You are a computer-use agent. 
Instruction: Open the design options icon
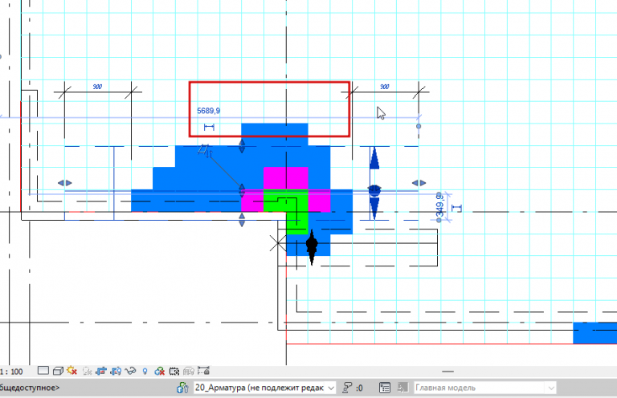point(385,388)
